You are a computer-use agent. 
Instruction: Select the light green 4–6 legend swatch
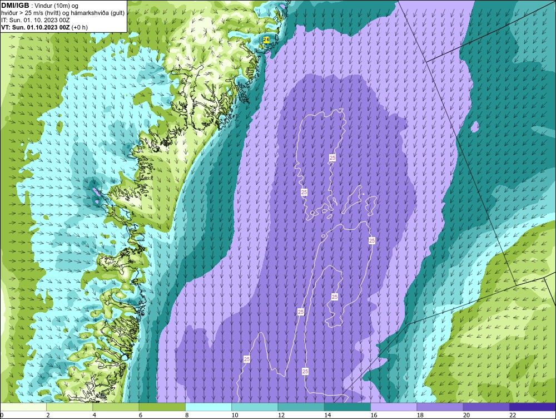point(116,407)
